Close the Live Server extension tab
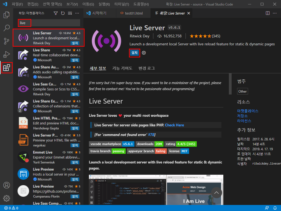The width and height of the screenshot is (281, 211). pyautogui.click(x=189, y=13)
